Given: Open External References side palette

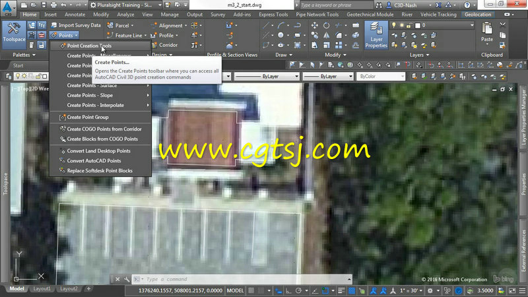Looking at the screenshot, I should pos(523,251).
